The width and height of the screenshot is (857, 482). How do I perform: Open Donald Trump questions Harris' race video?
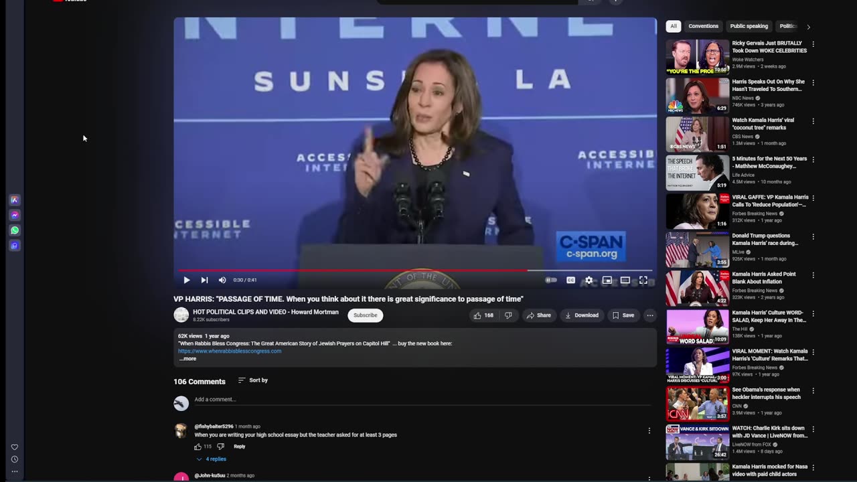tap(697, 250)
